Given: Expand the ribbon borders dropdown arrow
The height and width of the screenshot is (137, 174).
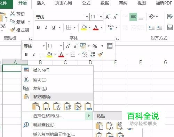Looking at the screenshot, I should pyautogui.click(x=74, y=27).
